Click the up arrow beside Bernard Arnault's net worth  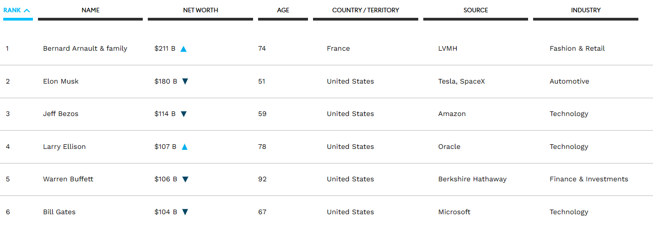click(x=183, y=49)
